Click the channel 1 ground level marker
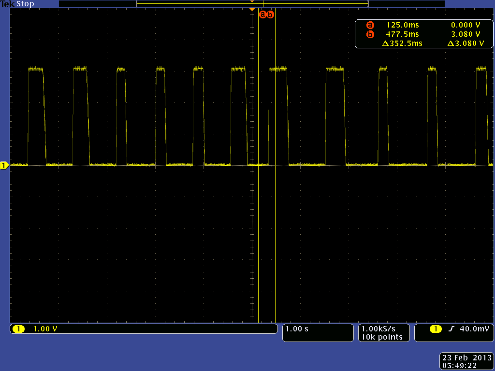 point(4,166)
